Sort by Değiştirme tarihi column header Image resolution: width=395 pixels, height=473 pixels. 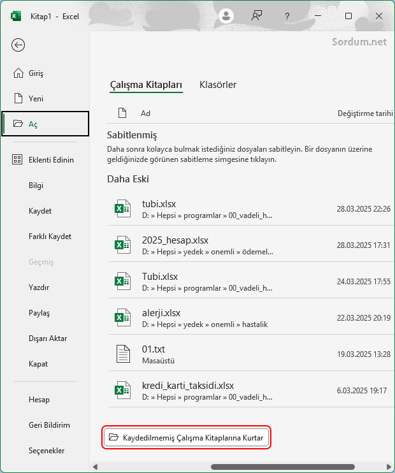pyautogui.click(x=365, y=113)
